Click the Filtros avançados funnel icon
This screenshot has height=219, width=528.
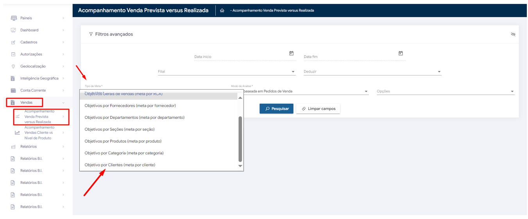91,34
